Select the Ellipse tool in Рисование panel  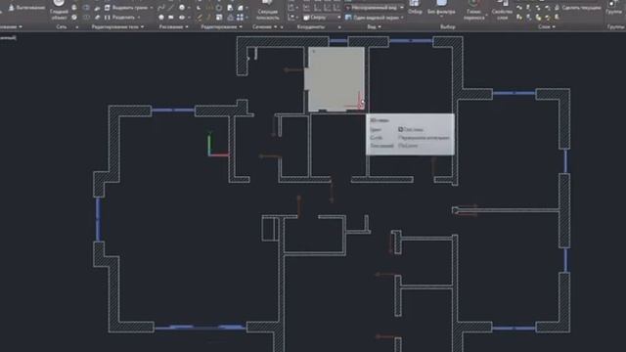pos(182,18)
